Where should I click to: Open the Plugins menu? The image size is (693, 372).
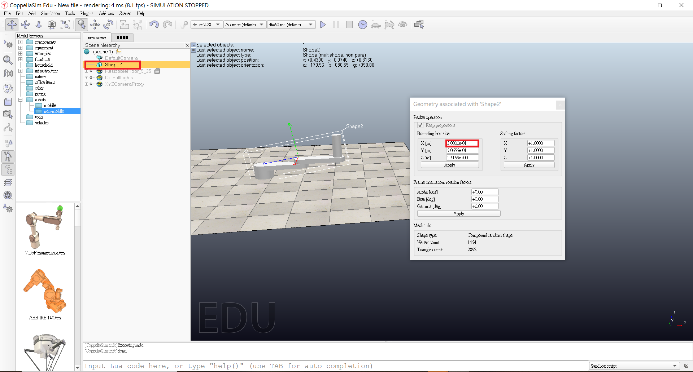[87, 13]
